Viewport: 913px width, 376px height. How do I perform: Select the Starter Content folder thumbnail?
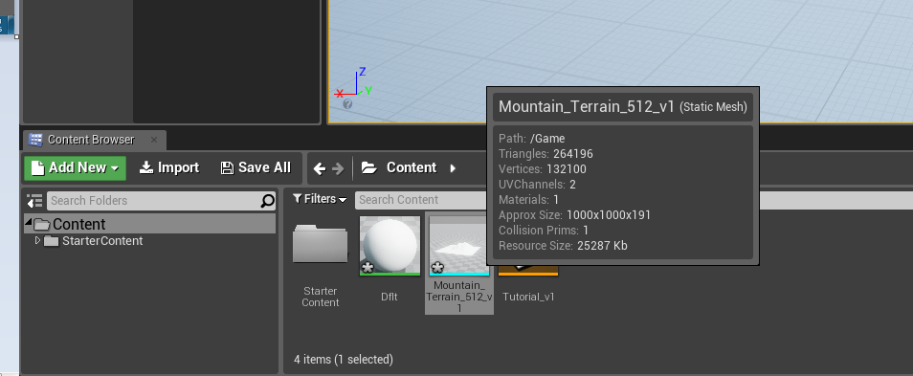pos(321,265)
